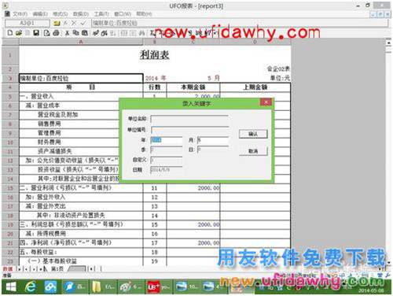Click the fx function wizard icon
The width and height of the screenshot is (393, 296).
[x=65, y=24]
